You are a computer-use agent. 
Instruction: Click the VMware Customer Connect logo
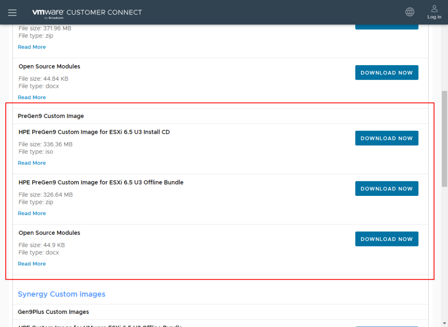point(87,13)
